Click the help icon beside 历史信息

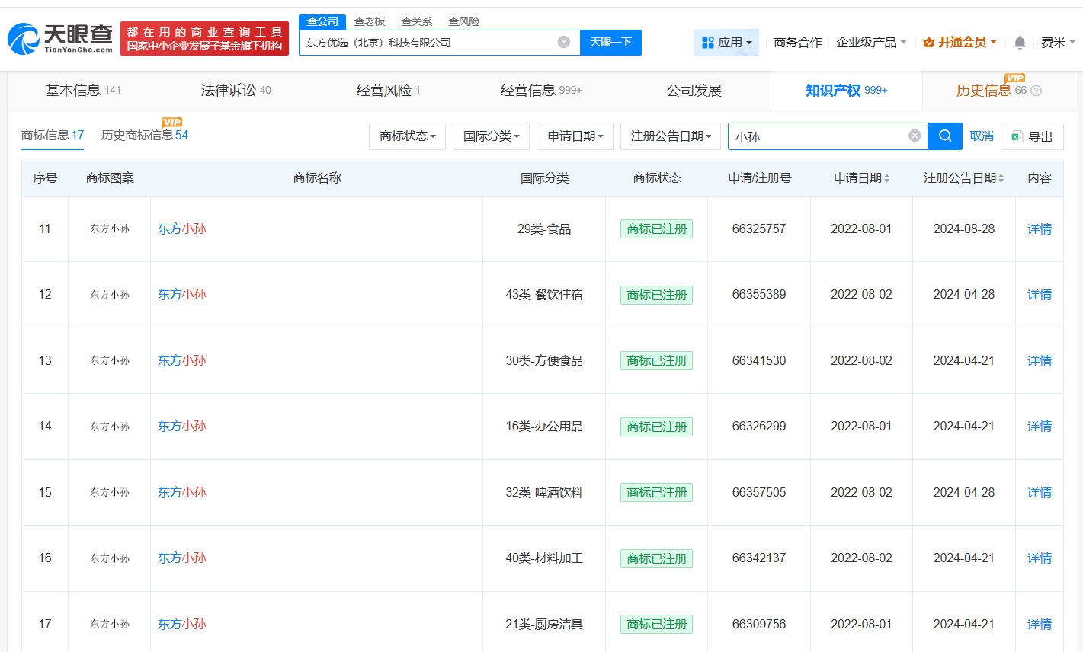click(x=1036, y=91)
